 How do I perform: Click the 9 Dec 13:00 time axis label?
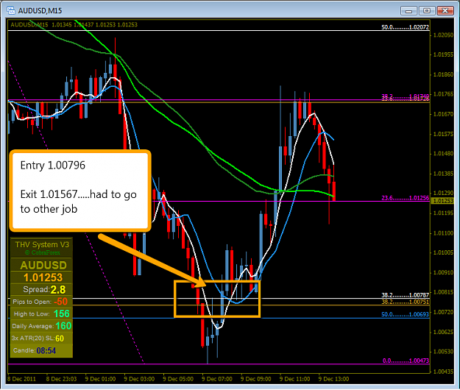333,379
